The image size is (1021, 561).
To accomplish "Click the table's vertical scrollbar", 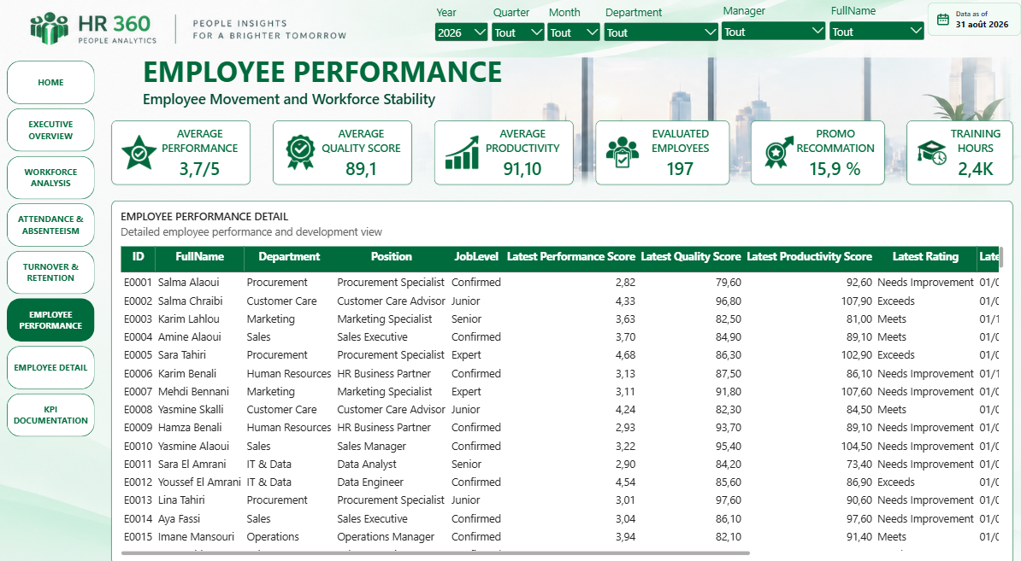I will [x=1001, y=257].
